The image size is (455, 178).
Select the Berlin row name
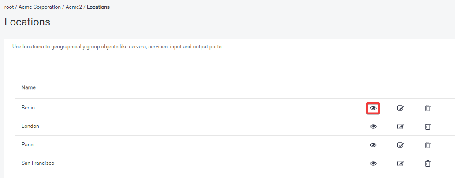(x=28, y=108)
